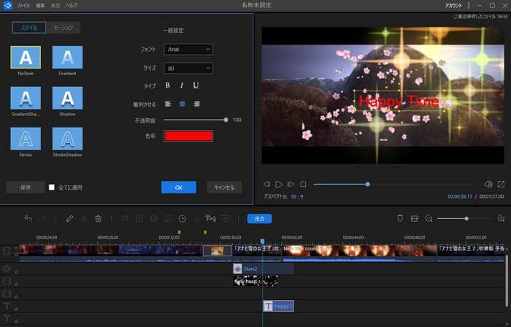Stop the preview playback

(x=303, y=185)
